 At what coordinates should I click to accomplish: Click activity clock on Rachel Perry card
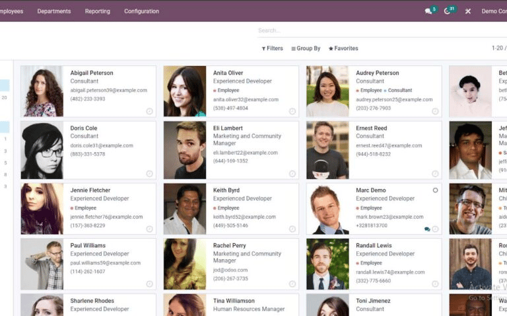[292, 284]
